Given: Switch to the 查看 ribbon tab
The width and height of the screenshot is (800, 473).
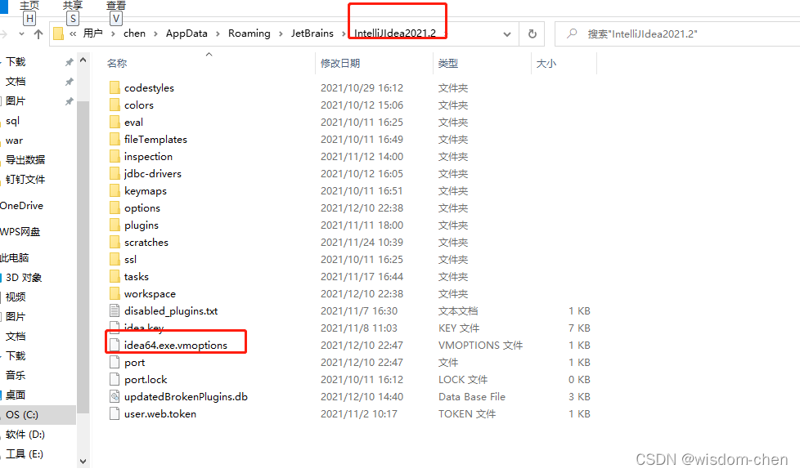Looking at the screenshot, I should point(115,7).
